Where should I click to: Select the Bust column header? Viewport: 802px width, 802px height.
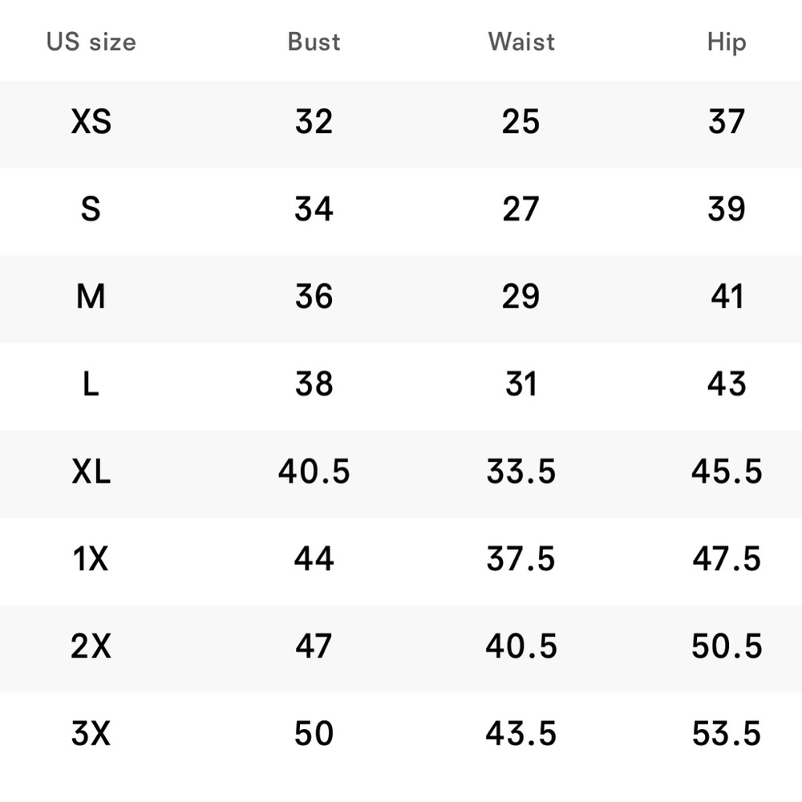pos(314,42)
